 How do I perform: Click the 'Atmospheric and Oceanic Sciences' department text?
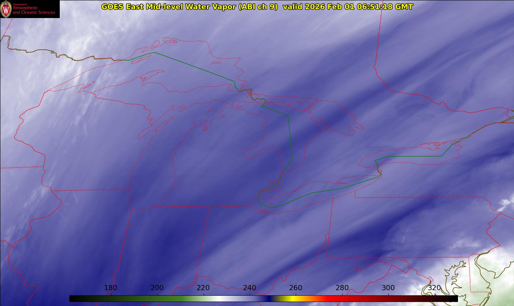point(34,10)
